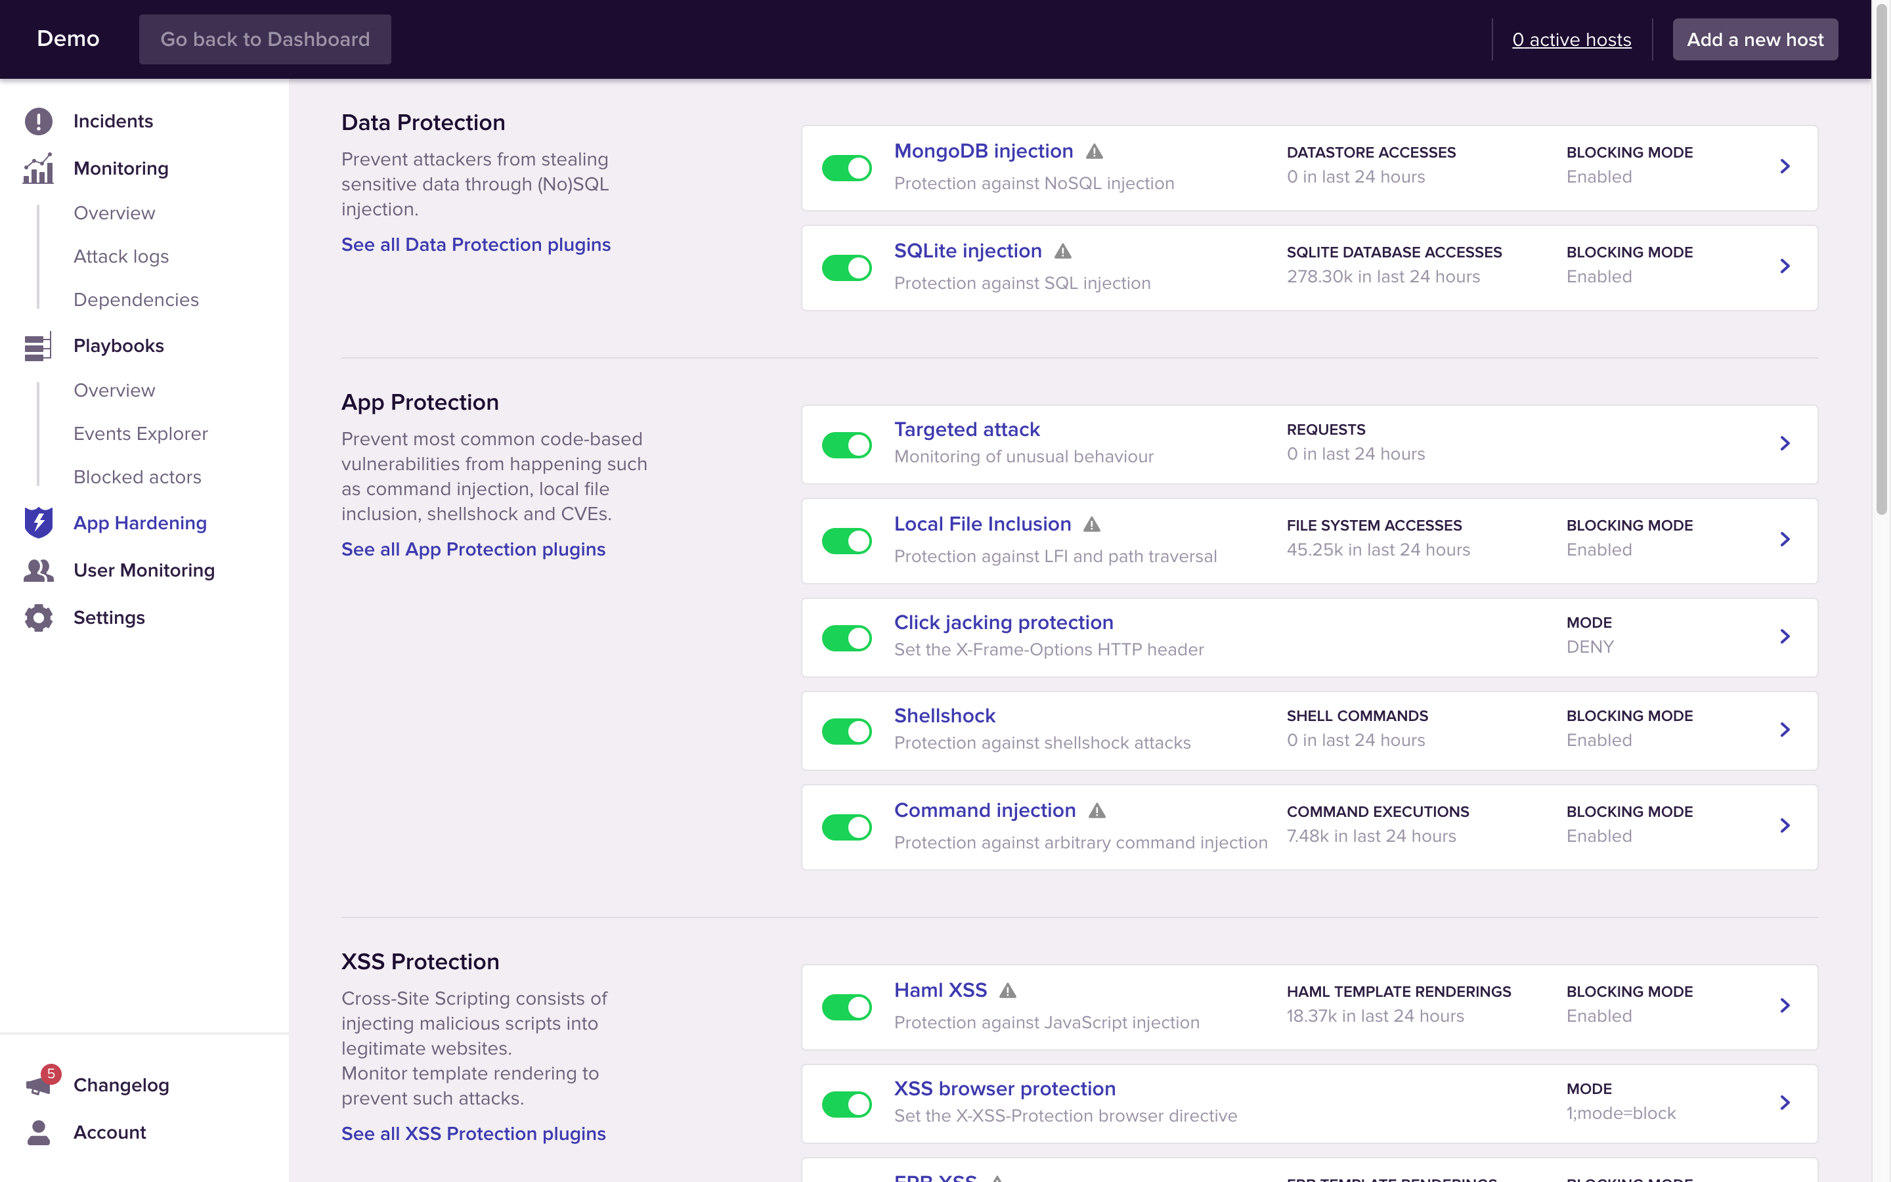Click Go back to Dashboard button

pos(265,39)
